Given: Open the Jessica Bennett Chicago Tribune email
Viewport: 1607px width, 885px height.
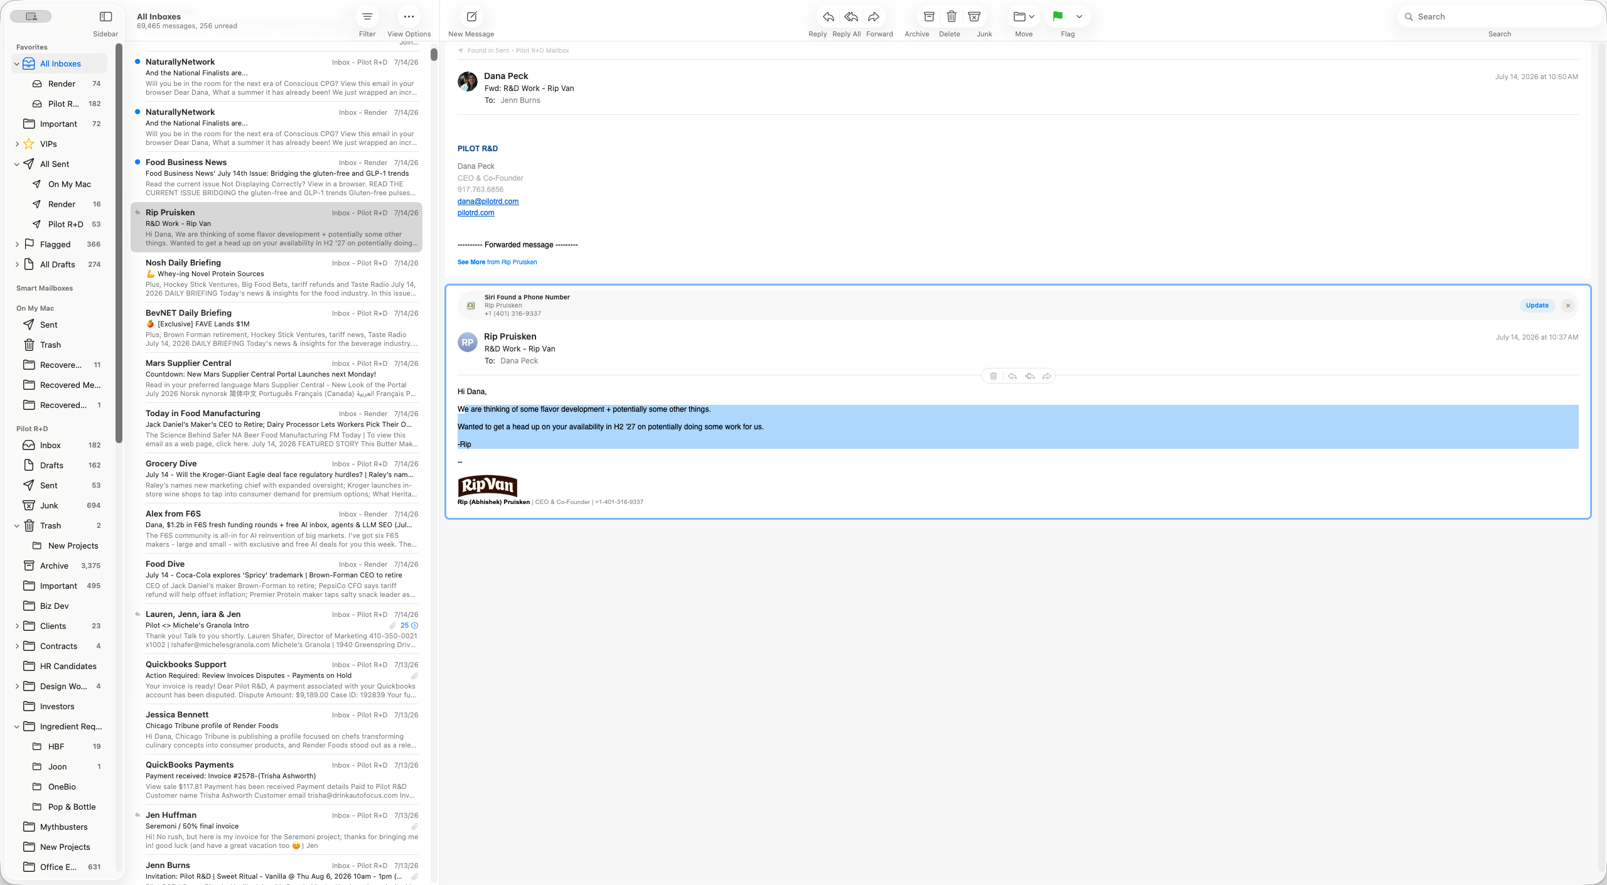Looking at the screenshot, I should point(276,730).
